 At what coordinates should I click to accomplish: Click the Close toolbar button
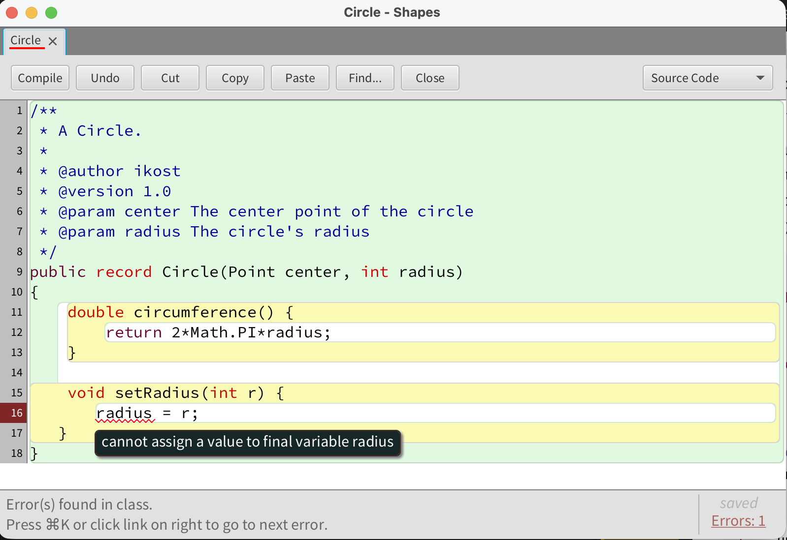[430, 78]
